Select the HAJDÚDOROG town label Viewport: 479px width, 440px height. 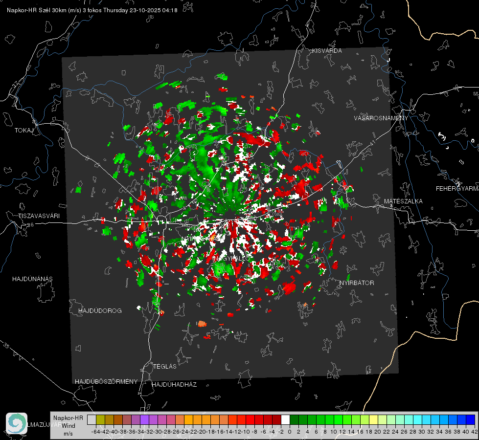(100, 311)
